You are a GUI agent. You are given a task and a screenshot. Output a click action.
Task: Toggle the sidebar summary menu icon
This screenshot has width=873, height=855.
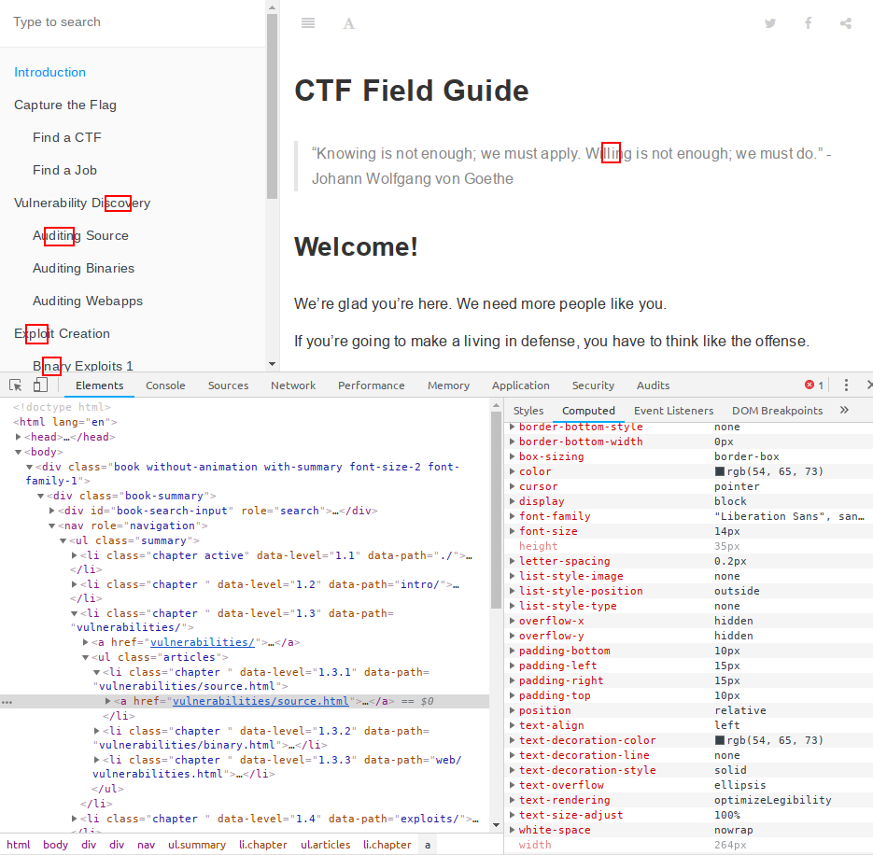pyautogui.click(x=308, y=23)
